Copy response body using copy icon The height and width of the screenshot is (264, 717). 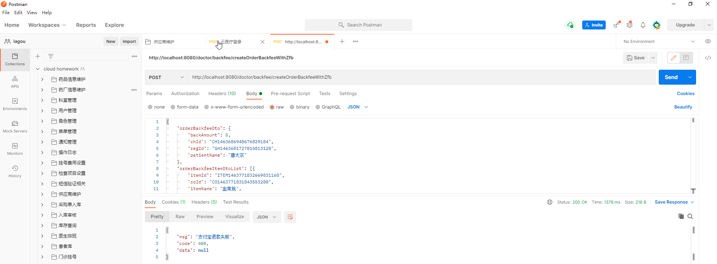click(x=681, y=216)
